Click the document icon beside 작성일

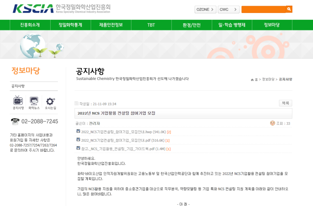(x=77, y=103)
